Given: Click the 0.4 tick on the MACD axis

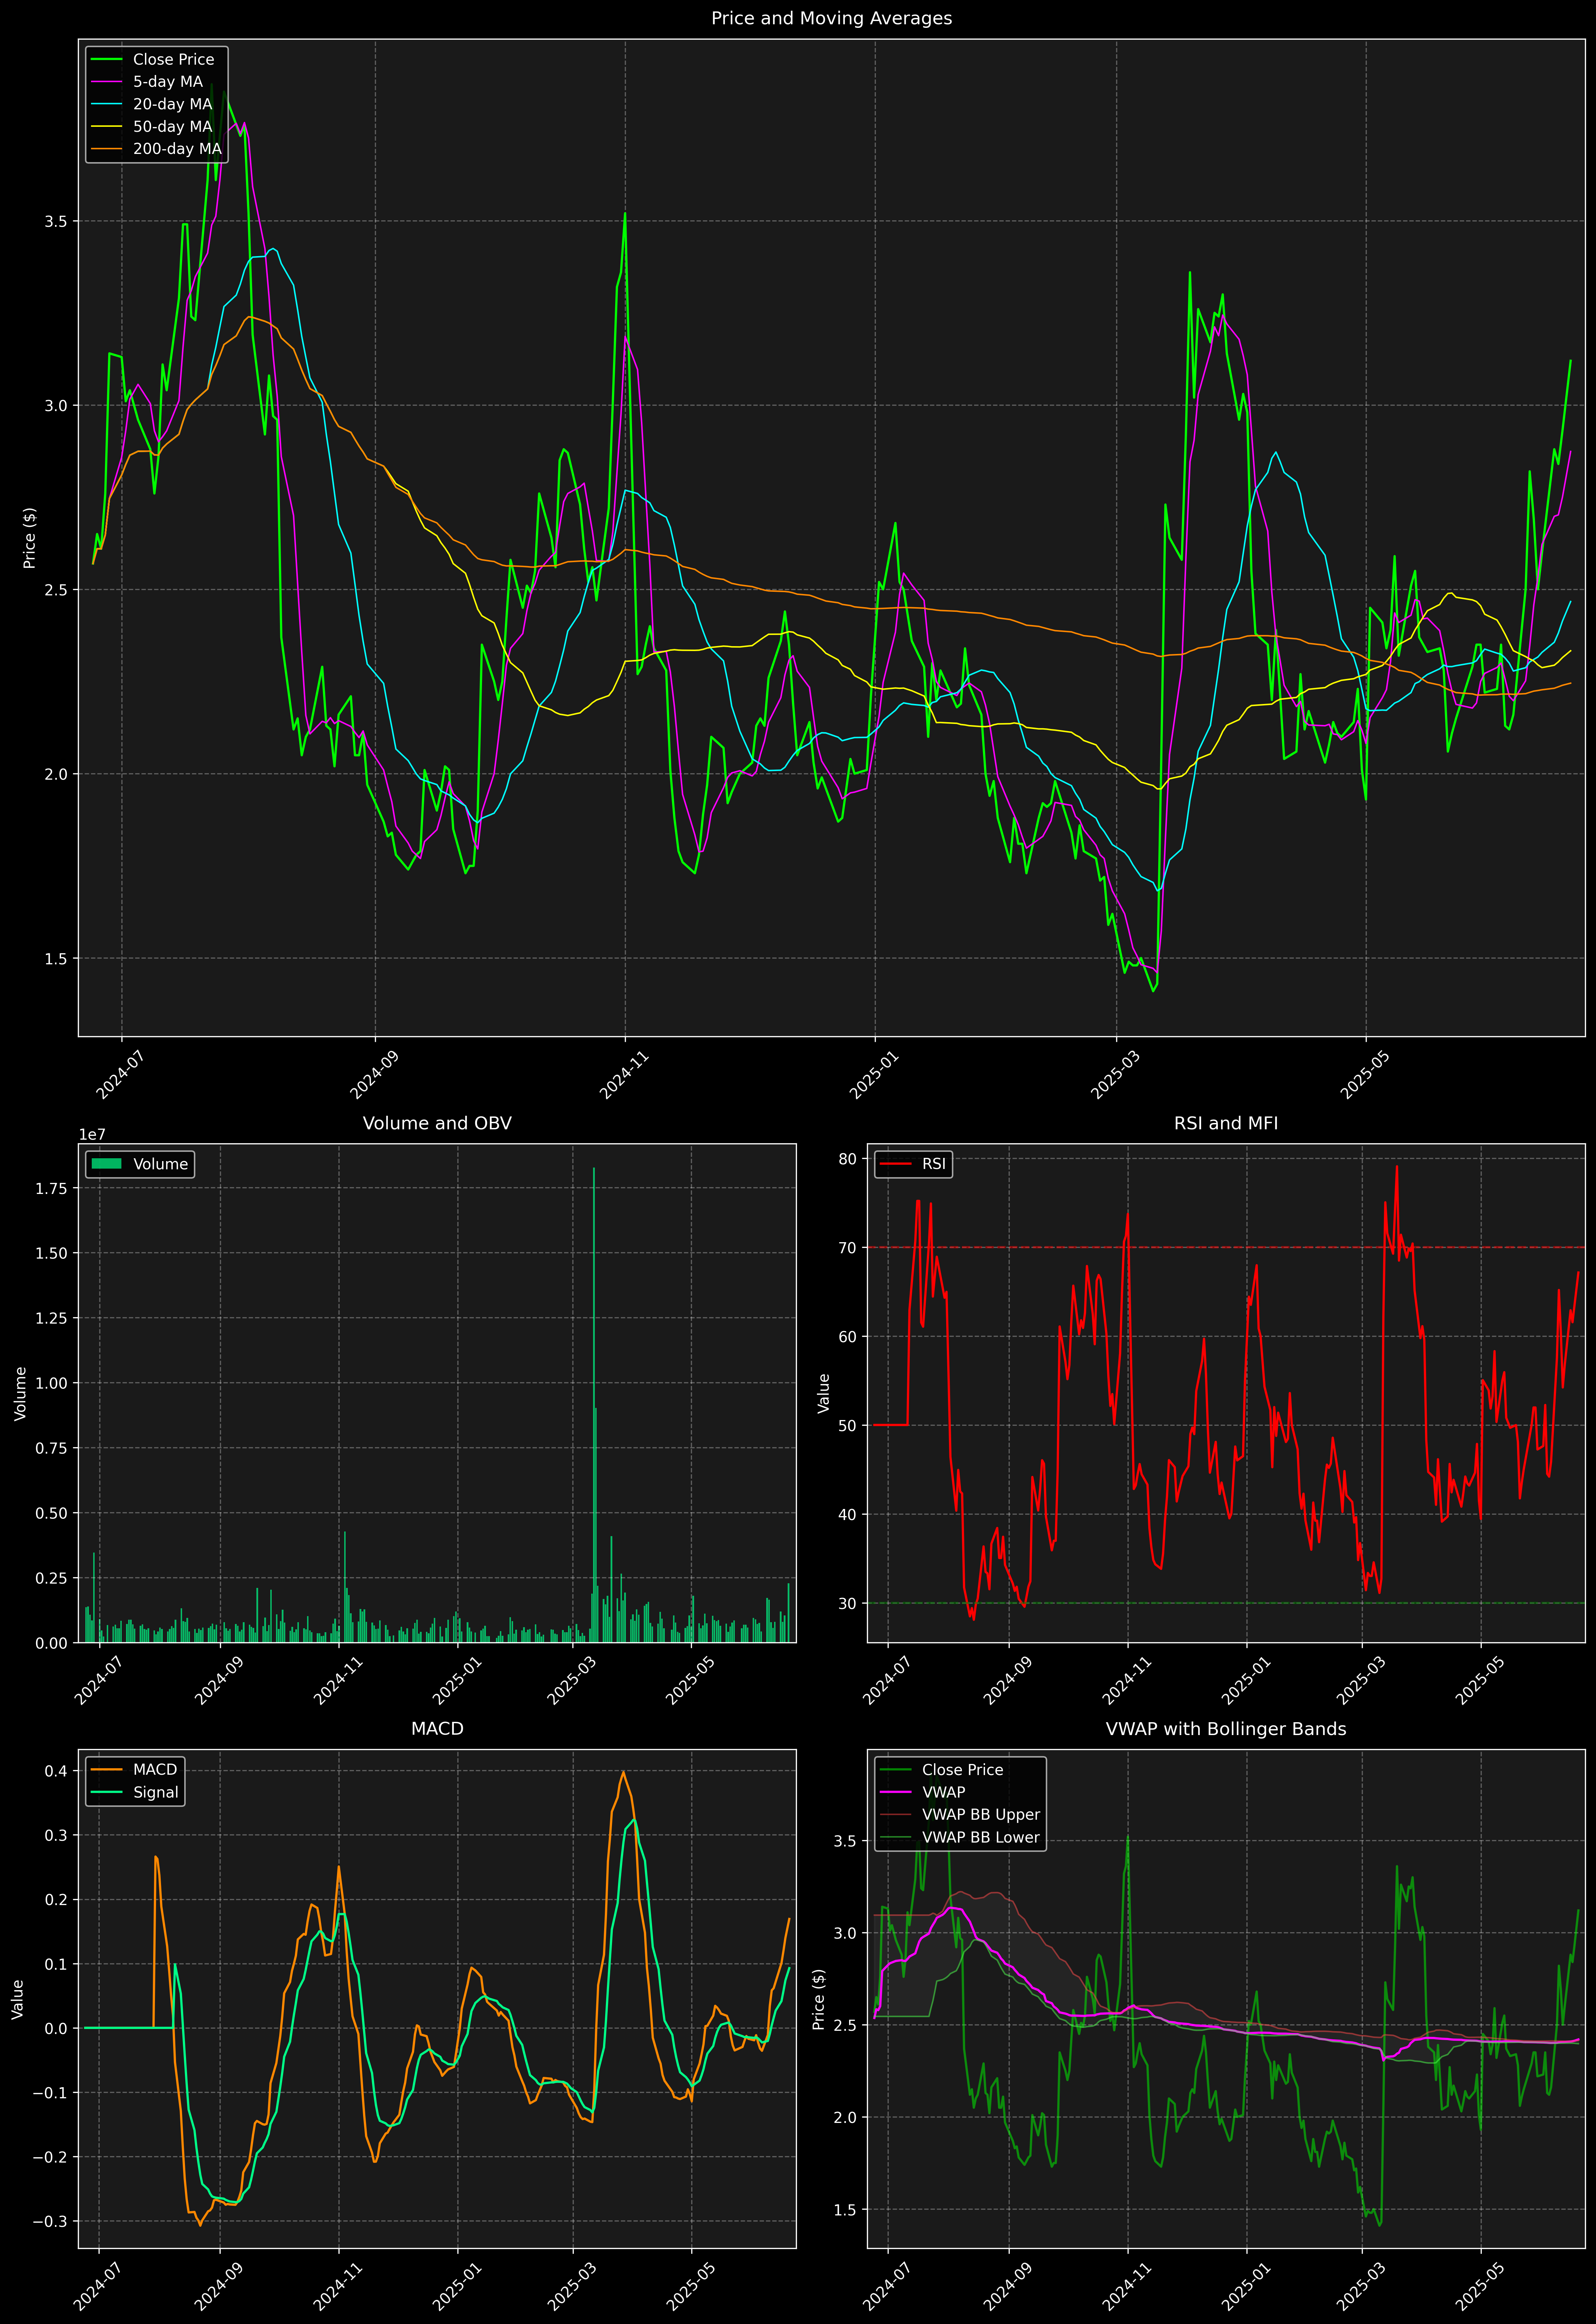Looking at the screenshot, I should 56,1771.
